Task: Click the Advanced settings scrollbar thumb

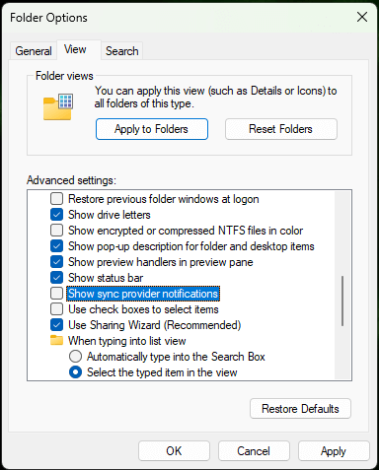Action: click(x=342, y=301)
